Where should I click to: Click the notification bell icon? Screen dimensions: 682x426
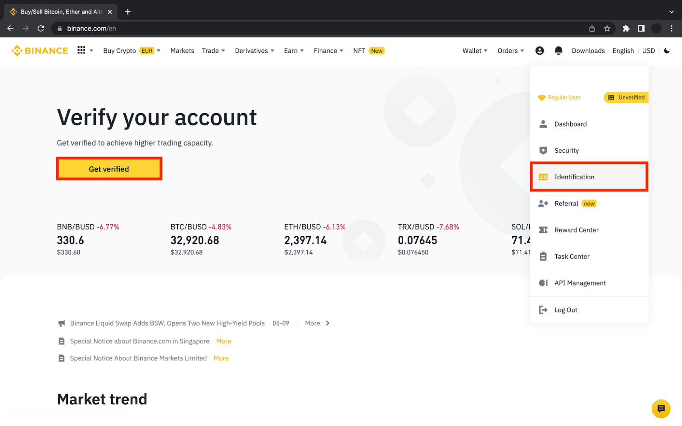click(x=558, y=51)
